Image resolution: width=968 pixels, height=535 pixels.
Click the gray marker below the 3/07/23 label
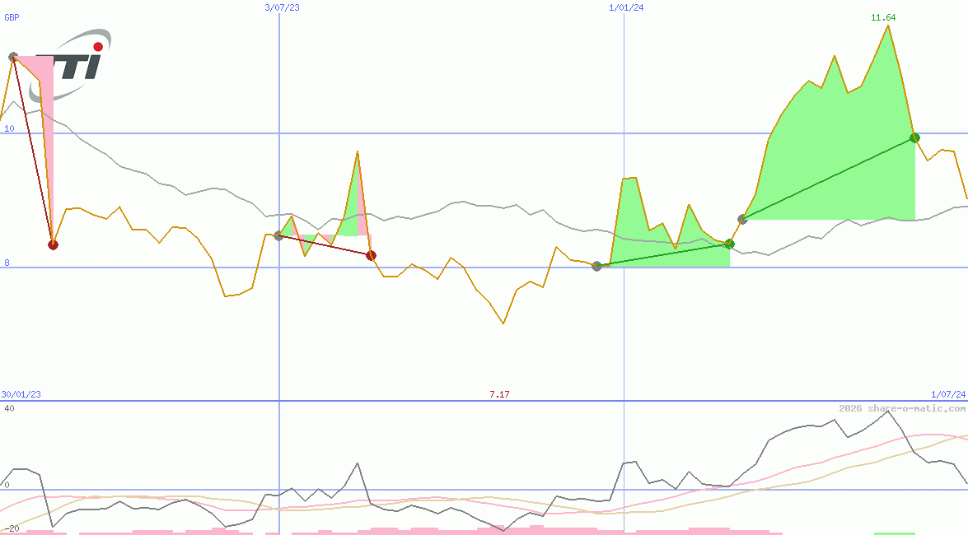pos(278,236)
